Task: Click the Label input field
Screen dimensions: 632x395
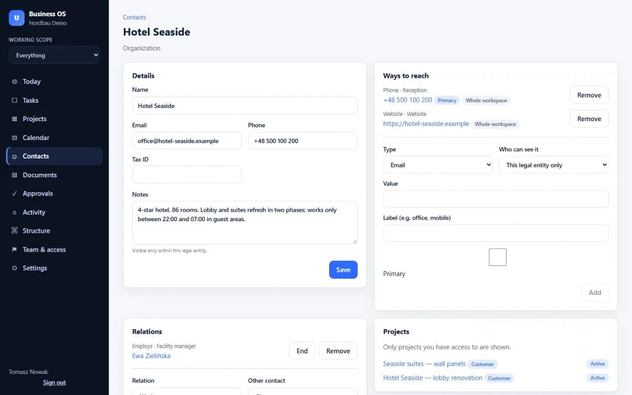Action: tap(496, 233)
